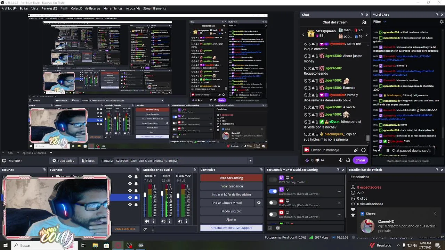
Task: Adjust the Musica VOD volume fader
Action: pos(178,196)
